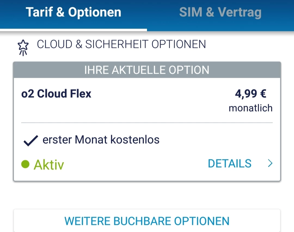Open WEITERE BUCHBARE OPTIONEN
The width and height of the screenshot is (294, 232).
click(147, 221)
